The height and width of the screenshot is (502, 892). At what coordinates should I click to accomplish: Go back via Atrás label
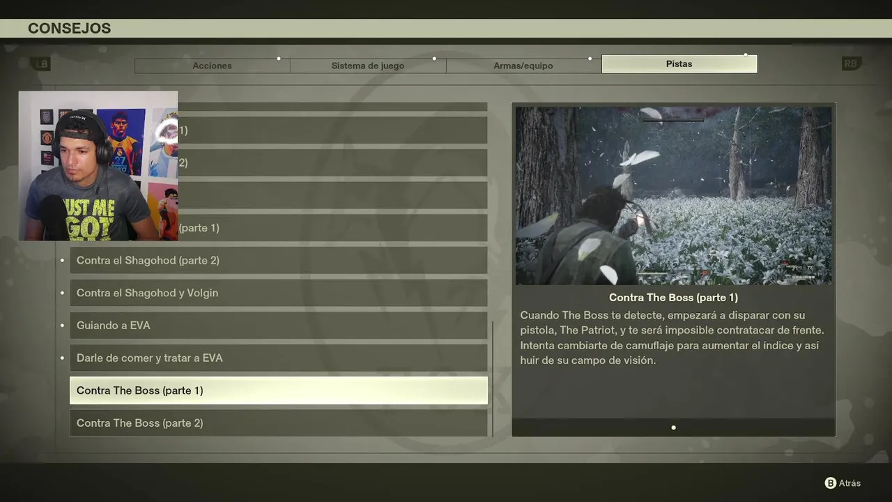click(849, 483)
